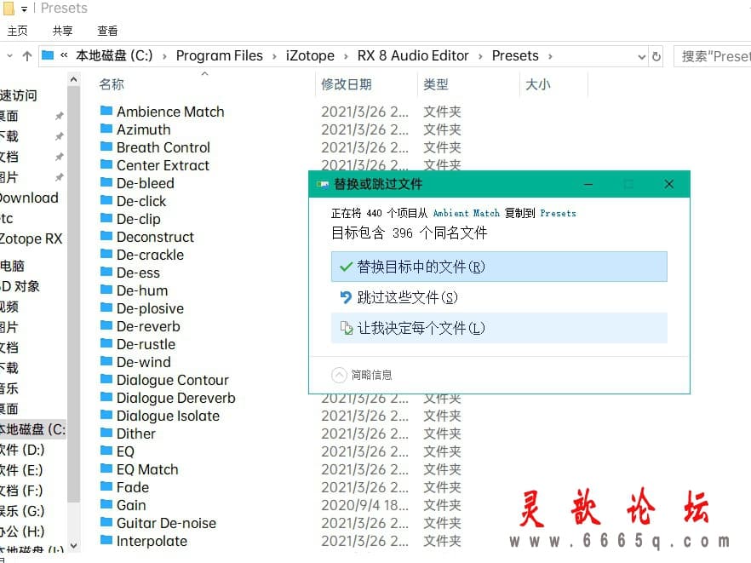Click the De-wind folder icon
Viewport: 751px width, 563px height.
point(106,361)
